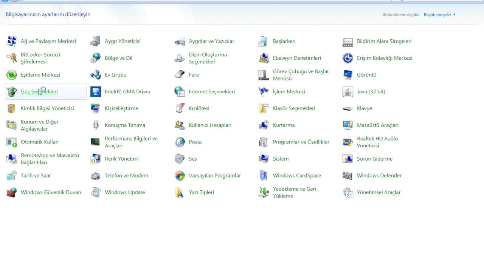The height and width of the screenshot is (272, 484).
Task: Open the Java (32 bit) icon
Action: 347,92
